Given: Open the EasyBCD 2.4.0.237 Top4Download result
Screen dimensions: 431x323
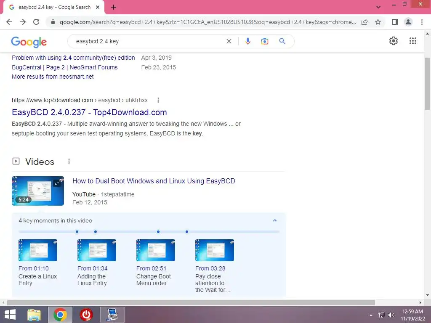Looking at the screenshot, I should (89, 112).
